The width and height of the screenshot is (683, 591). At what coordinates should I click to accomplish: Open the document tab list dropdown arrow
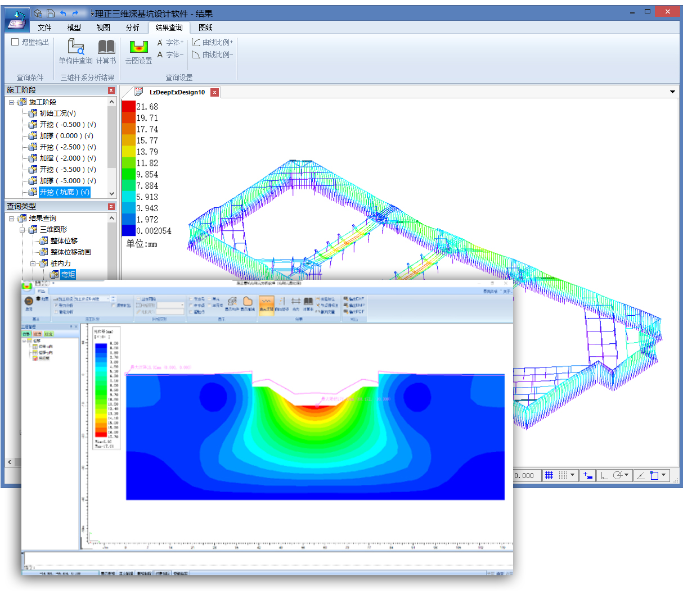(x=672, y=92)
